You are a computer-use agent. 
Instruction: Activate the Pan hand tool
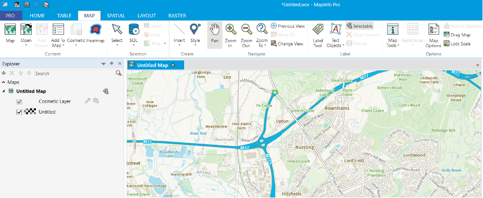click(x=215, y=35)
